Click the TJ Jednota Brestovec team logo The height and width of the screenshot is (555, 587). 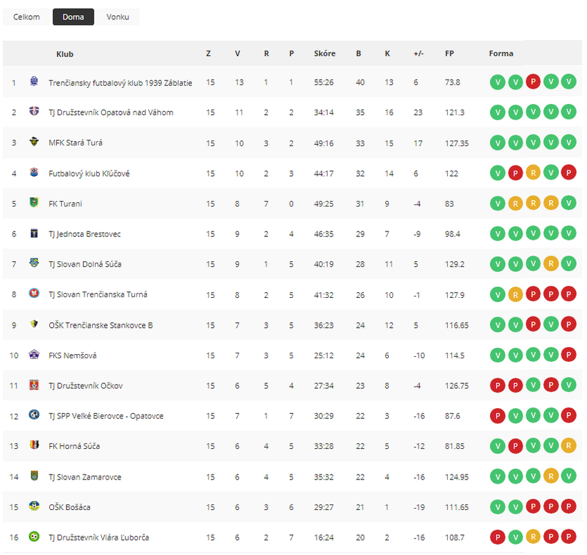[34, 234]
